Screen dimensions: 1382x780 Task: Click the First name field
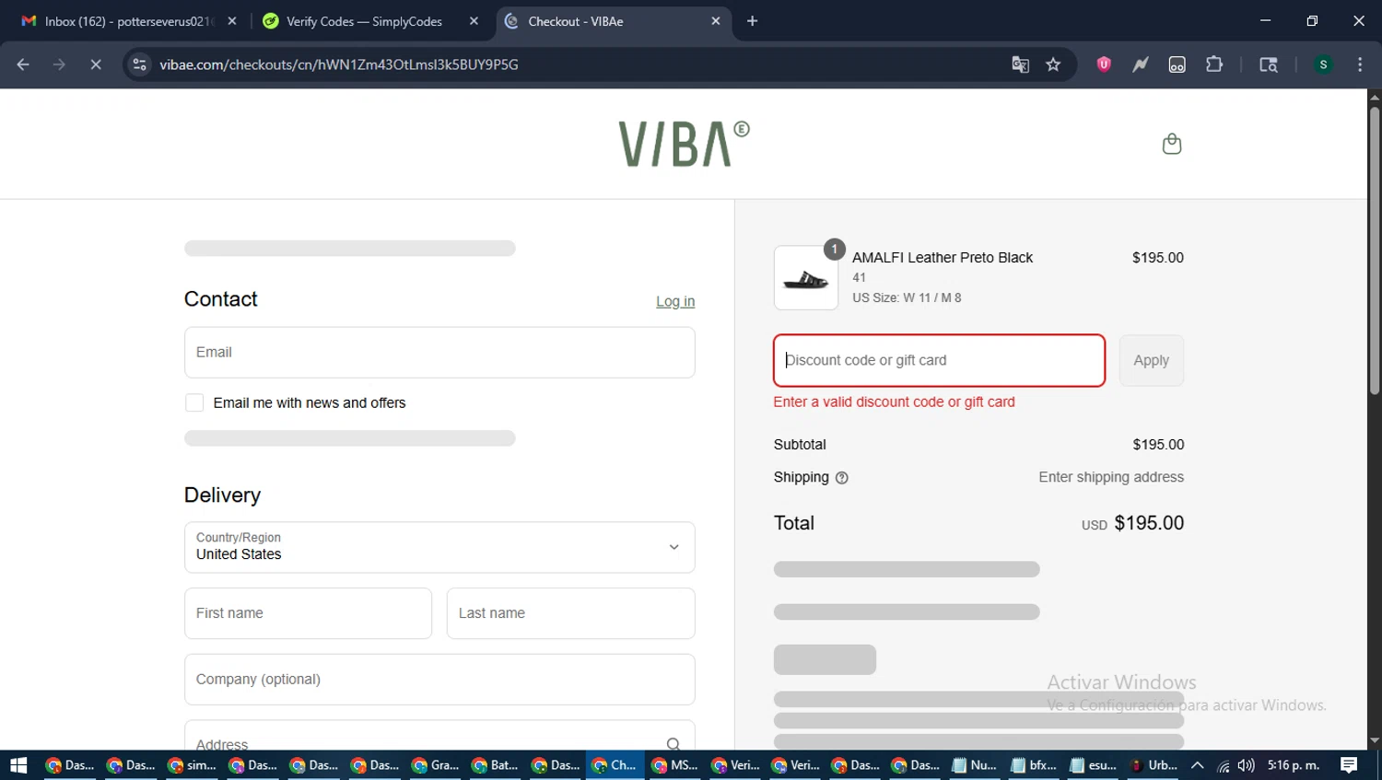[x=308, y=613]
